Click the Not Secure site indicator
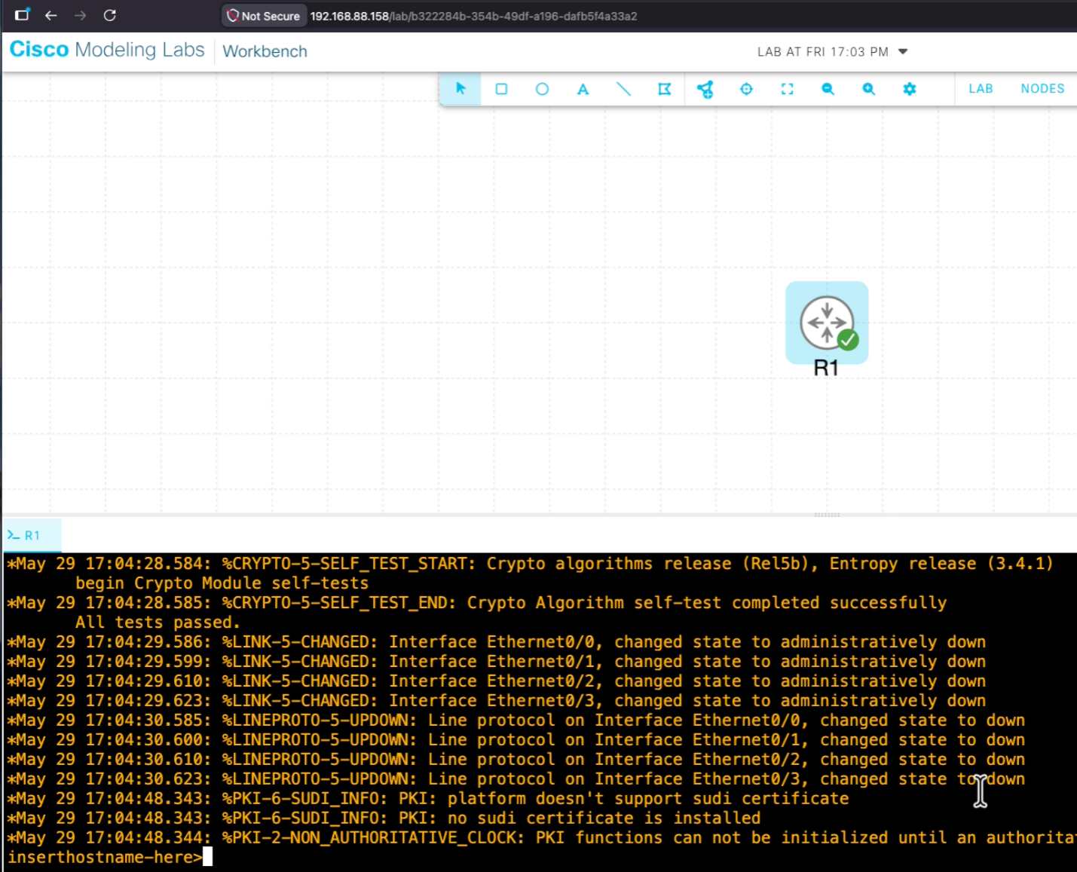The image size is (1077, 872). tap(264, 16)
